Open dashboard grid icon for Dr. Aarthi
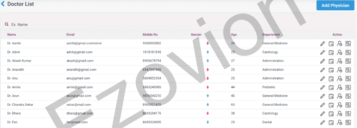 [348, 43]
